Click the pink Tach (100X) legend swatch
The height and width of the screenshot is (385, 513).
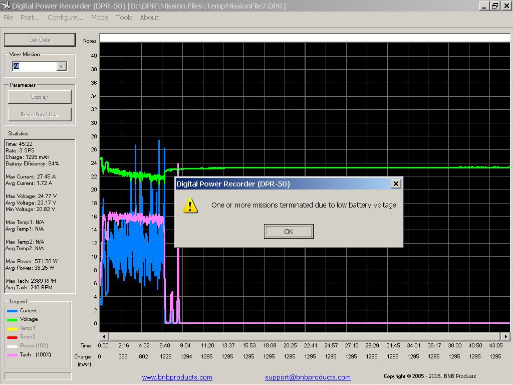(x=12, y=355)
